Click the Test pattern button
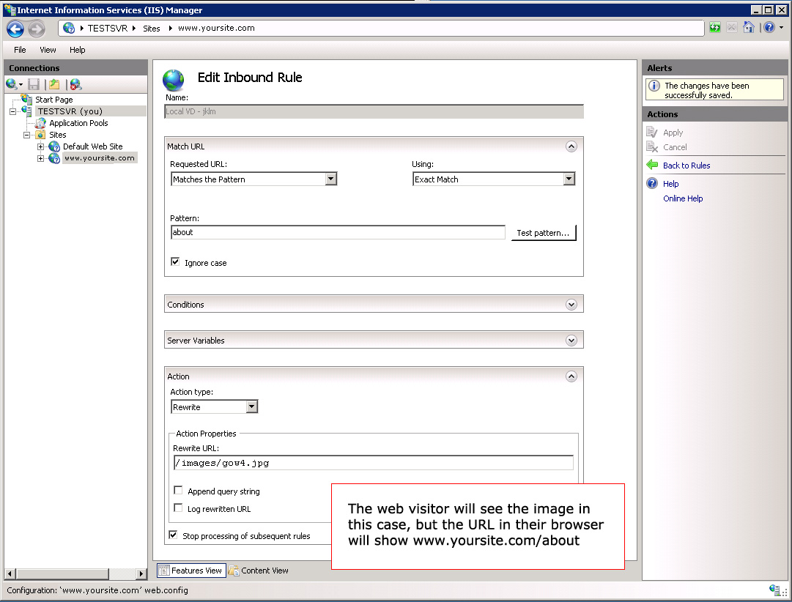 click(544, 233)
